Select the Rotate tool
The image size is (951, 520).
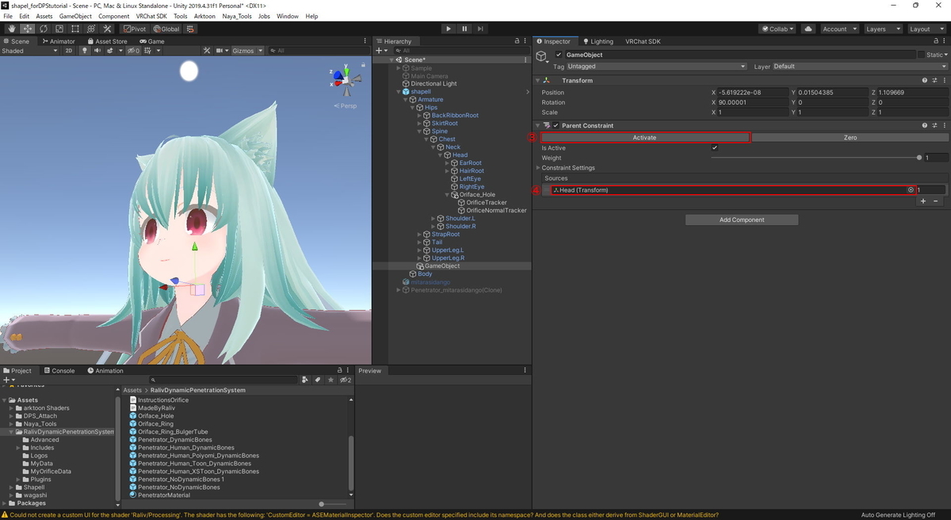42,29
